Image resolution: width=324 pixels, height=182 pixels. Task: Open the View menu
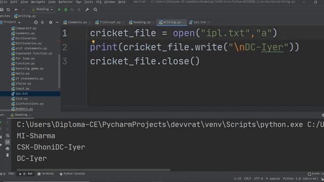tap(24, 2)
